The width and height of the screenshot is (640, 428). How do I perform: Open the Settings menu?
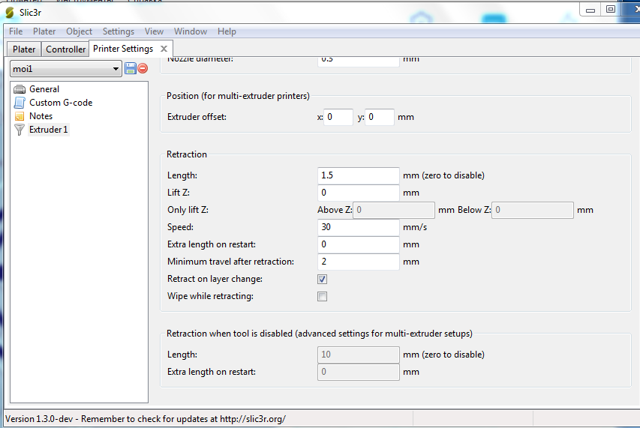tap(119, 31)
